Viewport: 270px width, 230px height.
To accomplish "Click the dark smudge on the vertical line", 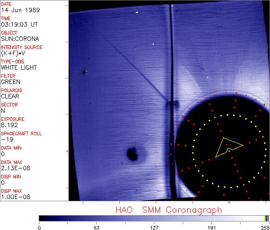I will 170,105.
